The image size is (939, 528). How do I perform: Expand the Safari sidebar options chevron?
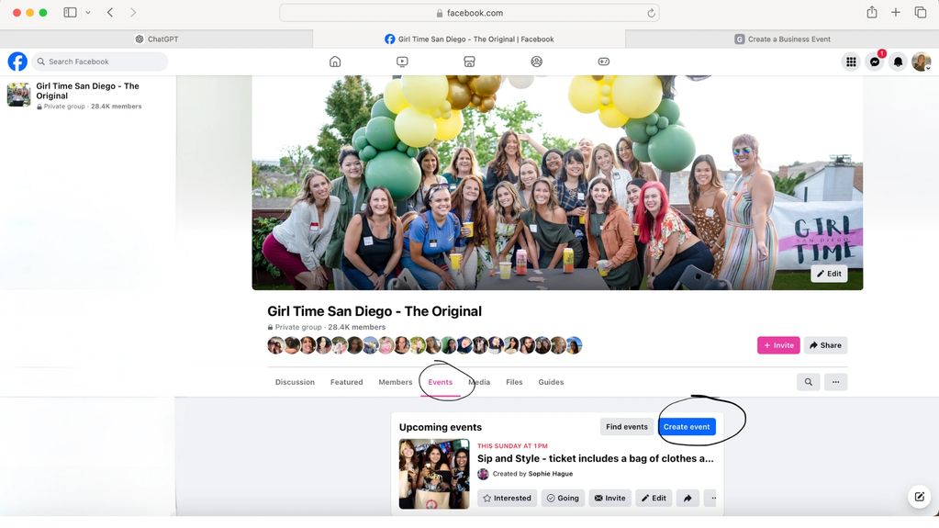click(88, 13)
